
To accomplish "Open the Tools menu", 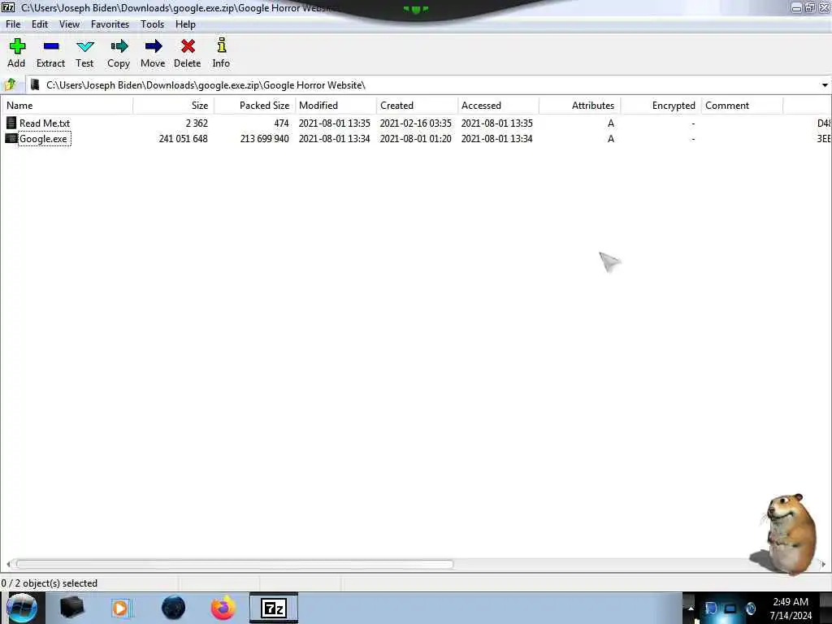I will point(152,24).
